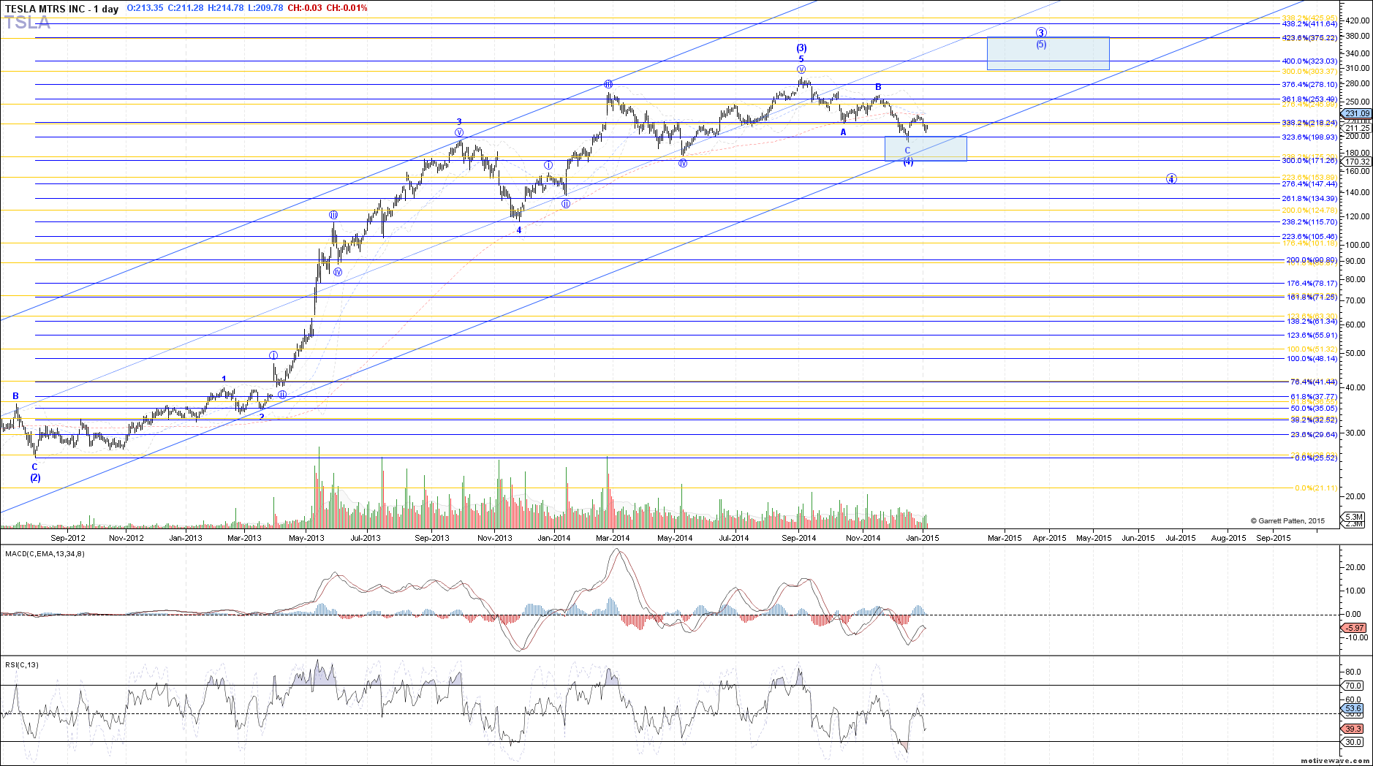Click the wave 4 label below Nov-2013 low

519,230
